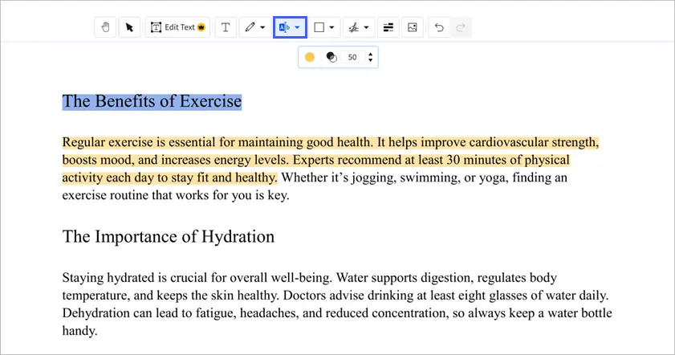Screen dimensions: 675x355
Task: Click the words "Dehydration can lead to fatigue"
Action: pyautogui.click(x=149, y=313)
